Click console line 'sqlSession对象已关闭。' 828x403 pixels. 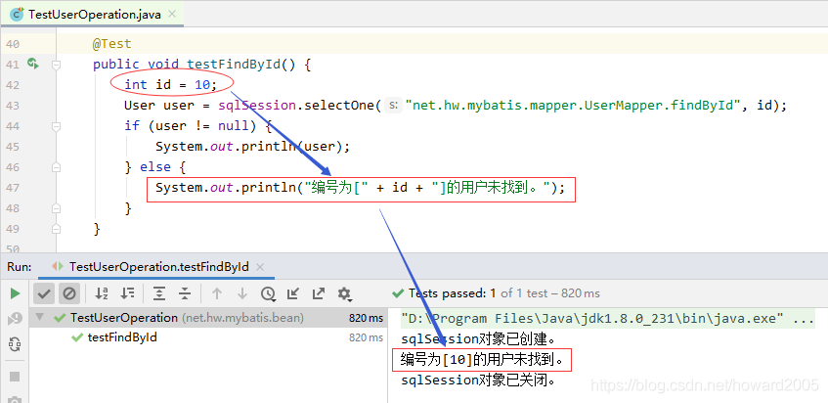click(x=478, y=380)
